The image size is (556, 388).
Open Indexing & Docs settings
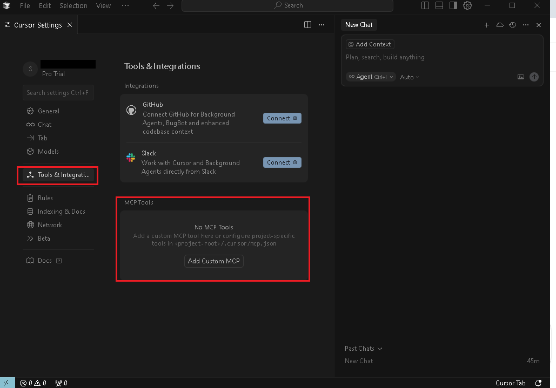(x=61, y=212)
